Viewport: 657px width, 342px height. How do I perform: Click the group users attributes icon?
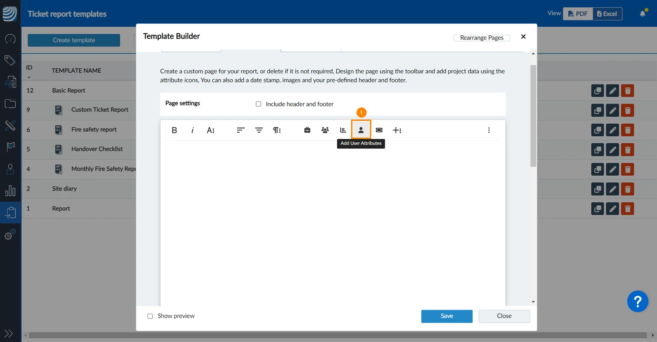[325, 130]
